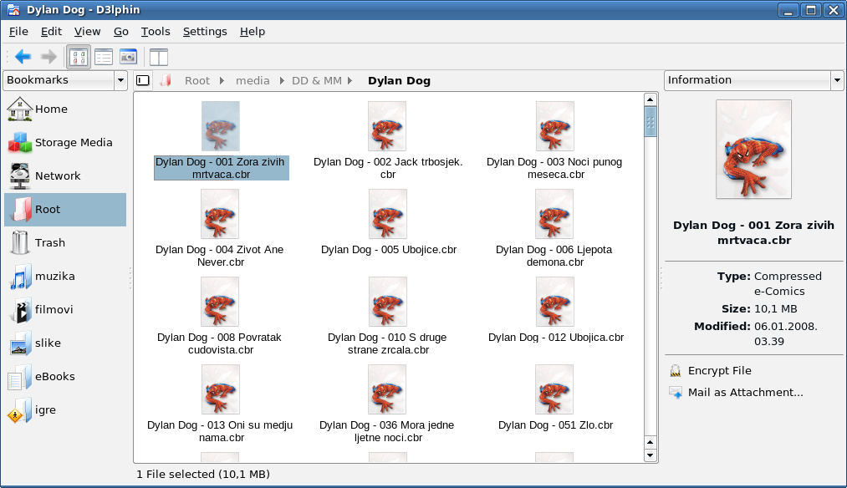Select Dylan Dog - 051 Zlo.cbr file
Viewport: 847px width, 488px height.
[554, 399]
